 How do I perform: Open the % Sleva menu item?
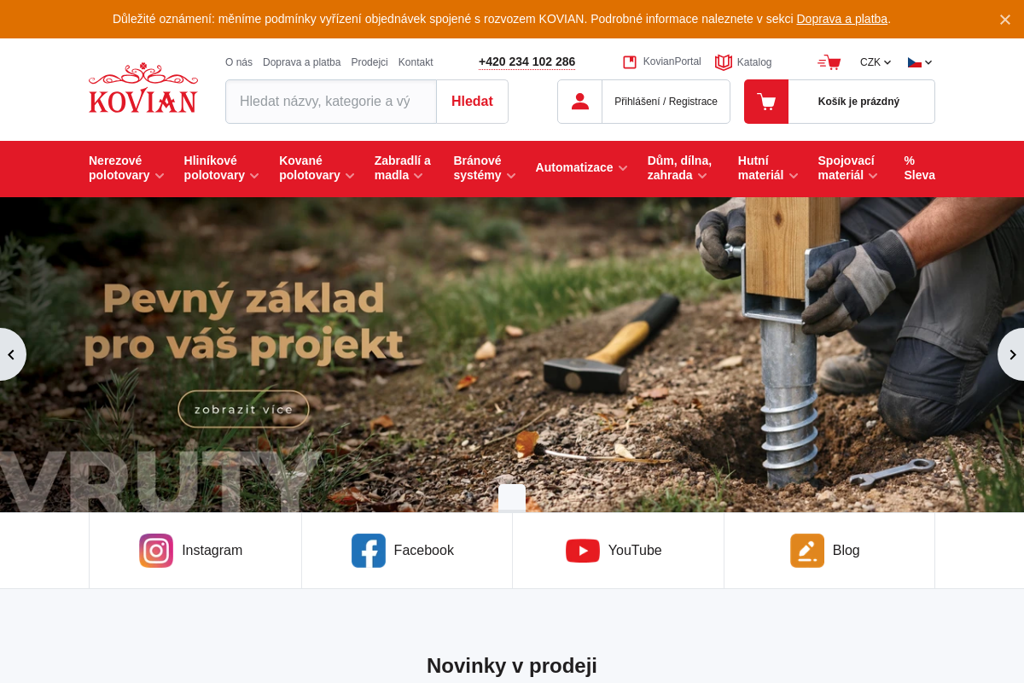pyautogui.click(x=919, y=168)
